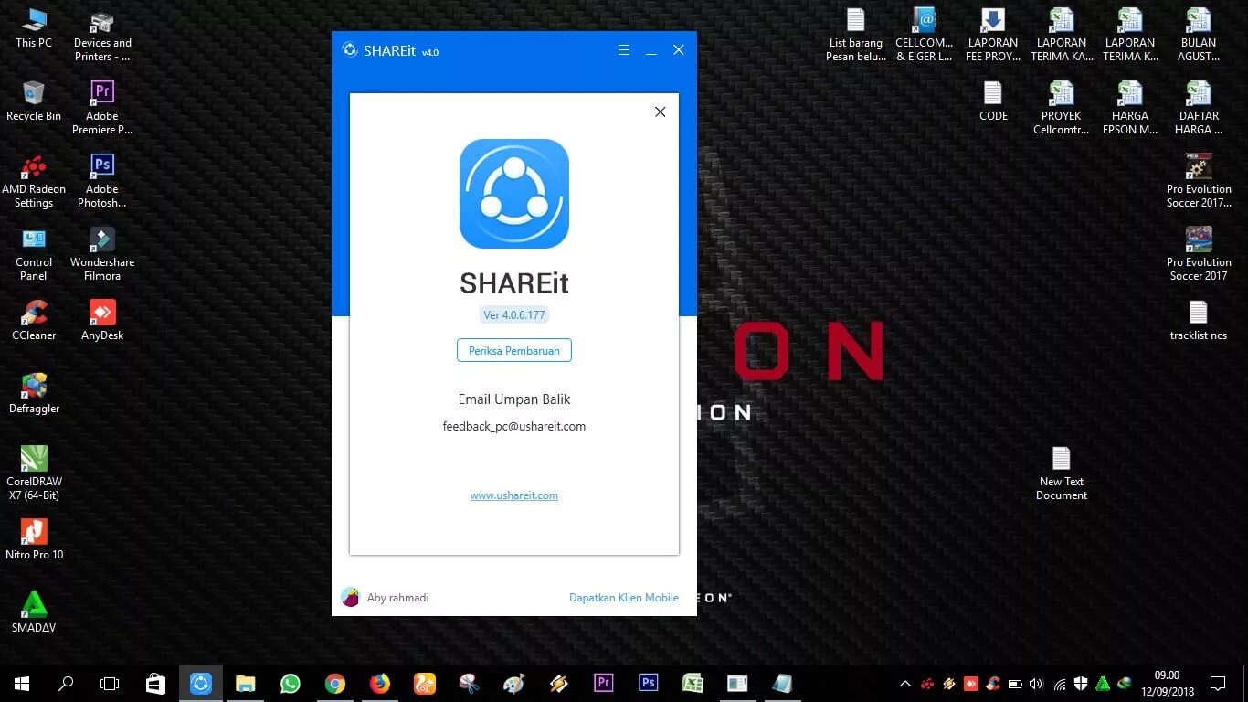Viewport: 1248px width, 702px height.
Task: Open Task View from taskbar
Action: tap(110, 683)
